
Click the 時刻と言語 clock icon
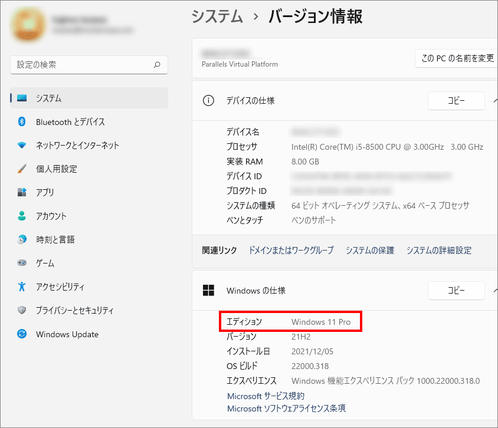coord(22,240)
